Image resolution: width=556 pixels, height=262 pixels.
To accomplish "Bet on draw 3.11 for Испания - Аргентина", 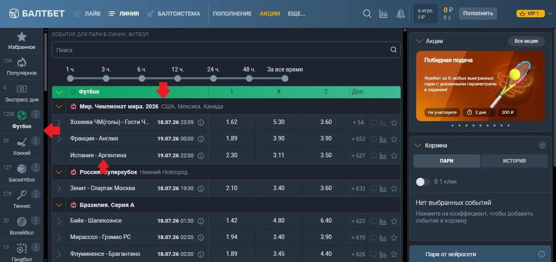I will click(x=279, y=156).
